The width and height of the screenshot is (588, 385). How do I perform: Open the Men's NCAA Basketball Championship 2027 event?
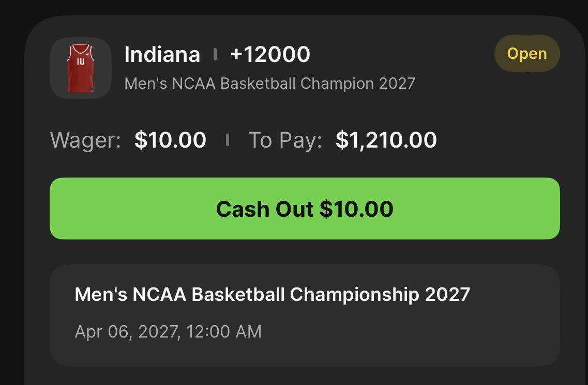point(272,294)
